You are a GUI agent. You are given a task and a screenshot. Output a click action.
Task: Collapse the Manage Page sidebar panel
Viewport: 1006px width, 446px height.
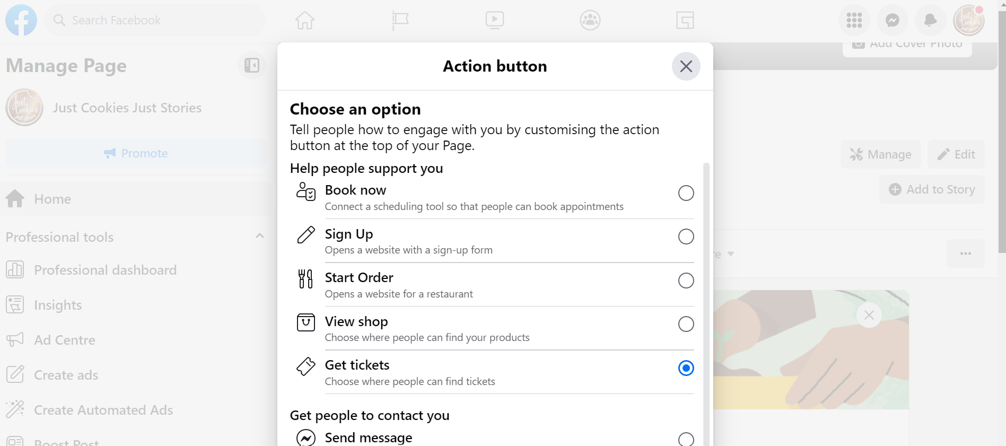pos(252,65)
